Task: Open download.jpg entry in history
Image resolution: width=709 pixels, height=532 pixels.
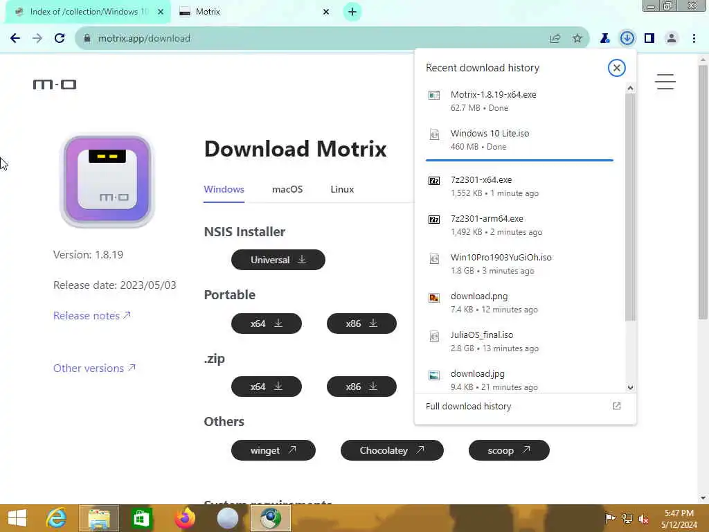Action: coord(519,380)
